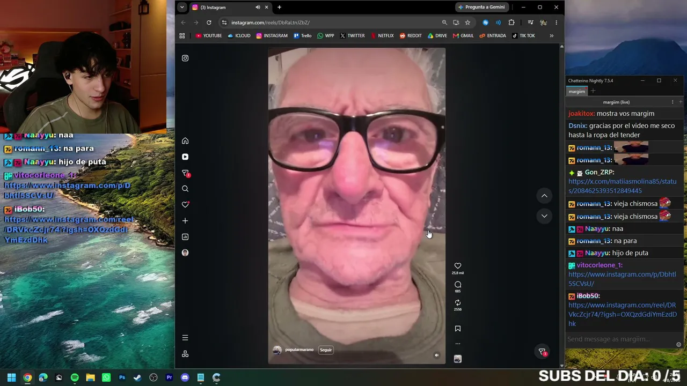Save the reel with bookmark icon
Screen dimensions: 687x386
click(x=458, y=329)
